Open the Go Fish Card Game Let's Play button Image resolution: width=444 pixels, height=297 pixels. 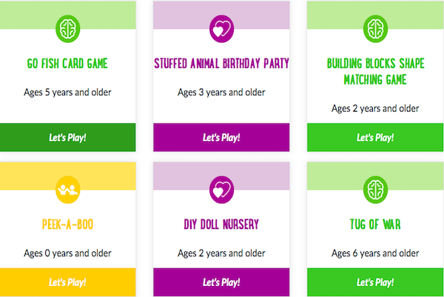[x=67, y=137]
